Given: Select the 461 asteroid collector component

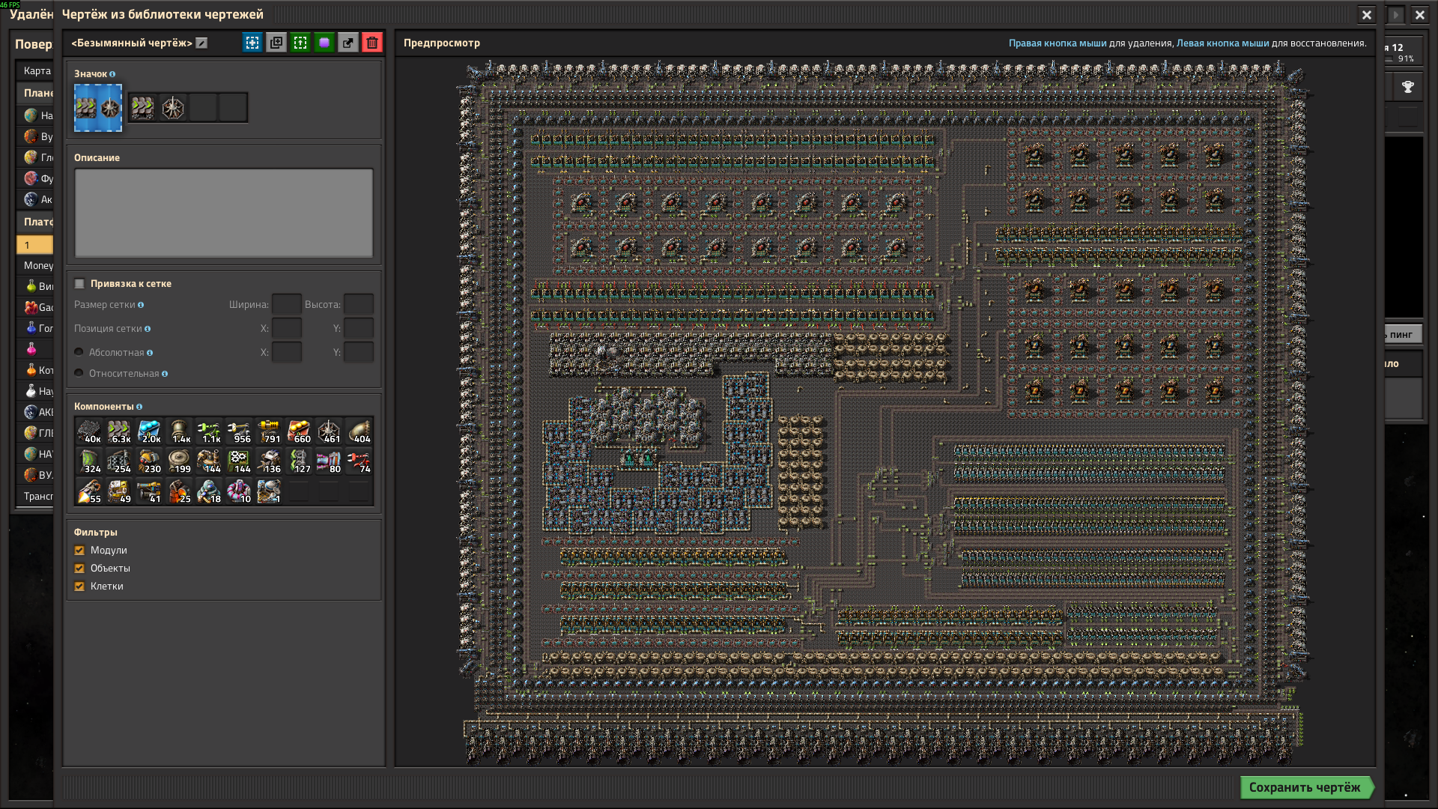Looking at the screenshot, I should coord(329,431).
